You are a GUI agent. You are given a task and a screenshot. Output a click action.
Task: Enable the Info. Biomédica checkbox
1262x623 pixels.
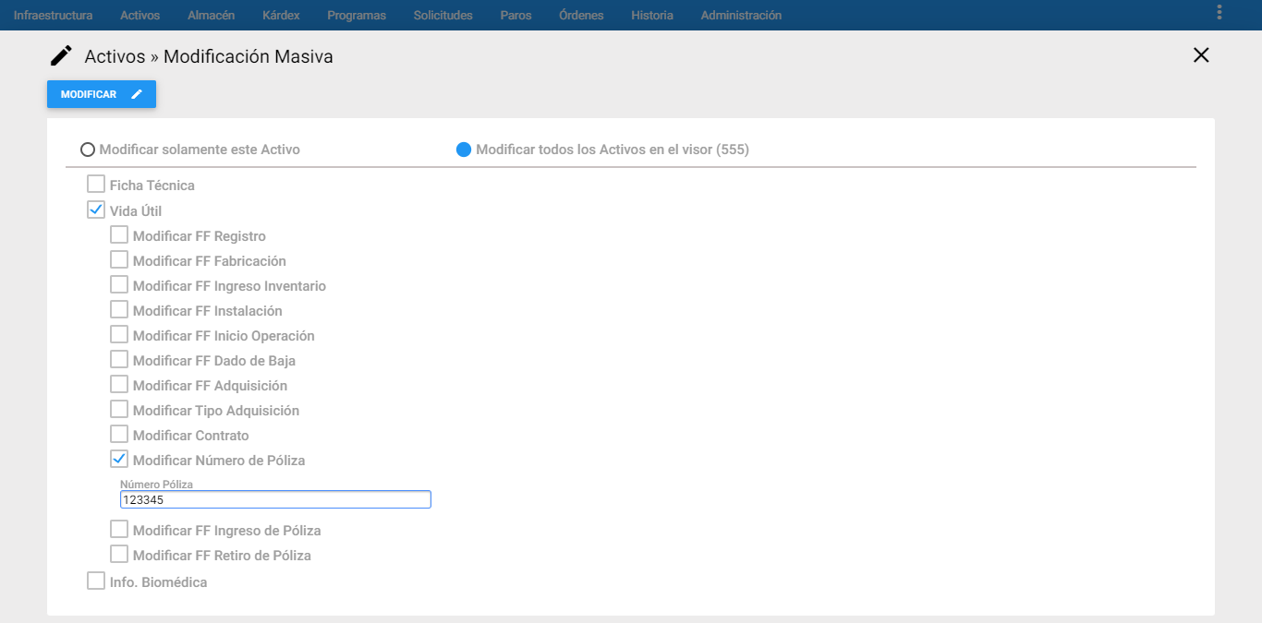(96, 581)
